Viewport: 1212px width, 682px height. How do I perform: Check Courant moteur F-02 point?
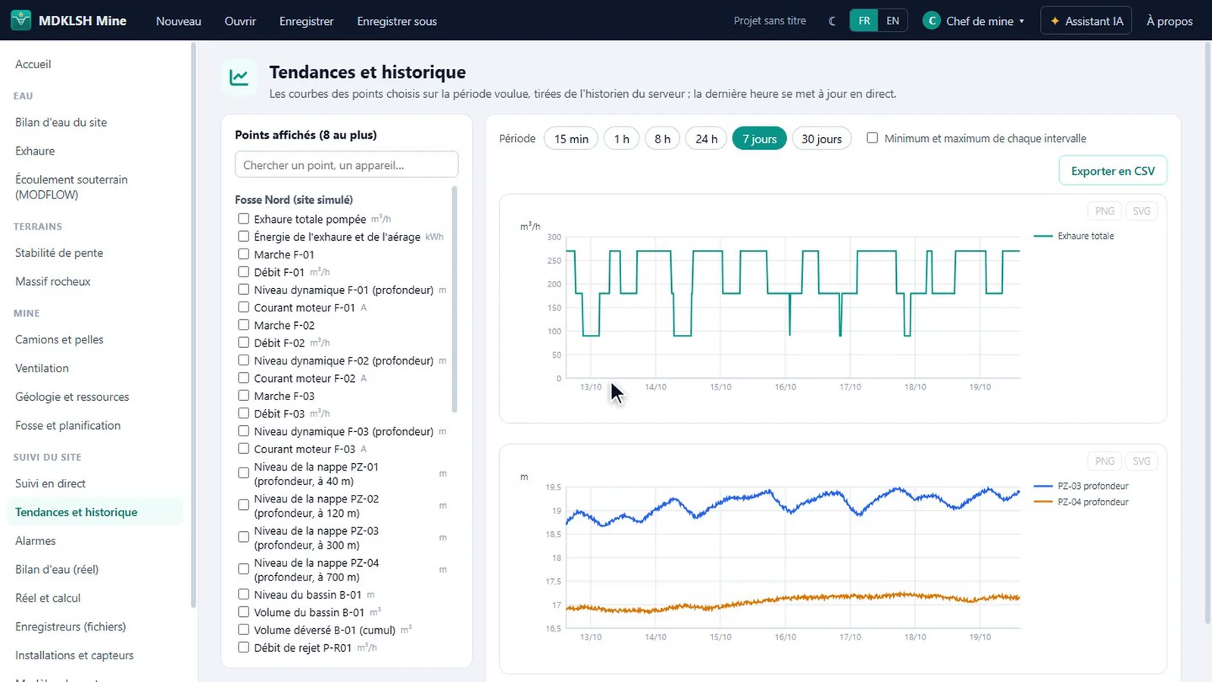[243, 378]
